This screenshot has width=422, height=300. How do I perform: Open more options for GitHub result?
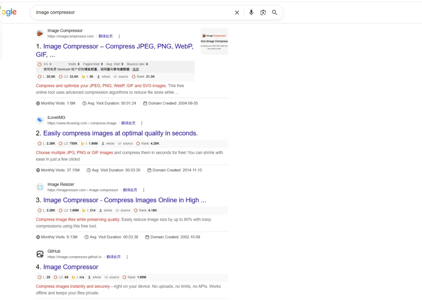pyautogui.click(x=127, y=257)
